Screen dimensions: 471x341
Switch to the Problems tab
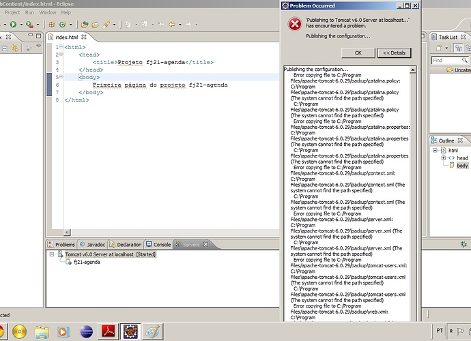tap(61, 245)
